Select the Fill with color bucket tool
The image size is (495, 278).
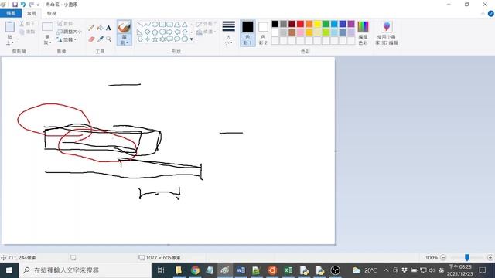click(x=100, y=28)
